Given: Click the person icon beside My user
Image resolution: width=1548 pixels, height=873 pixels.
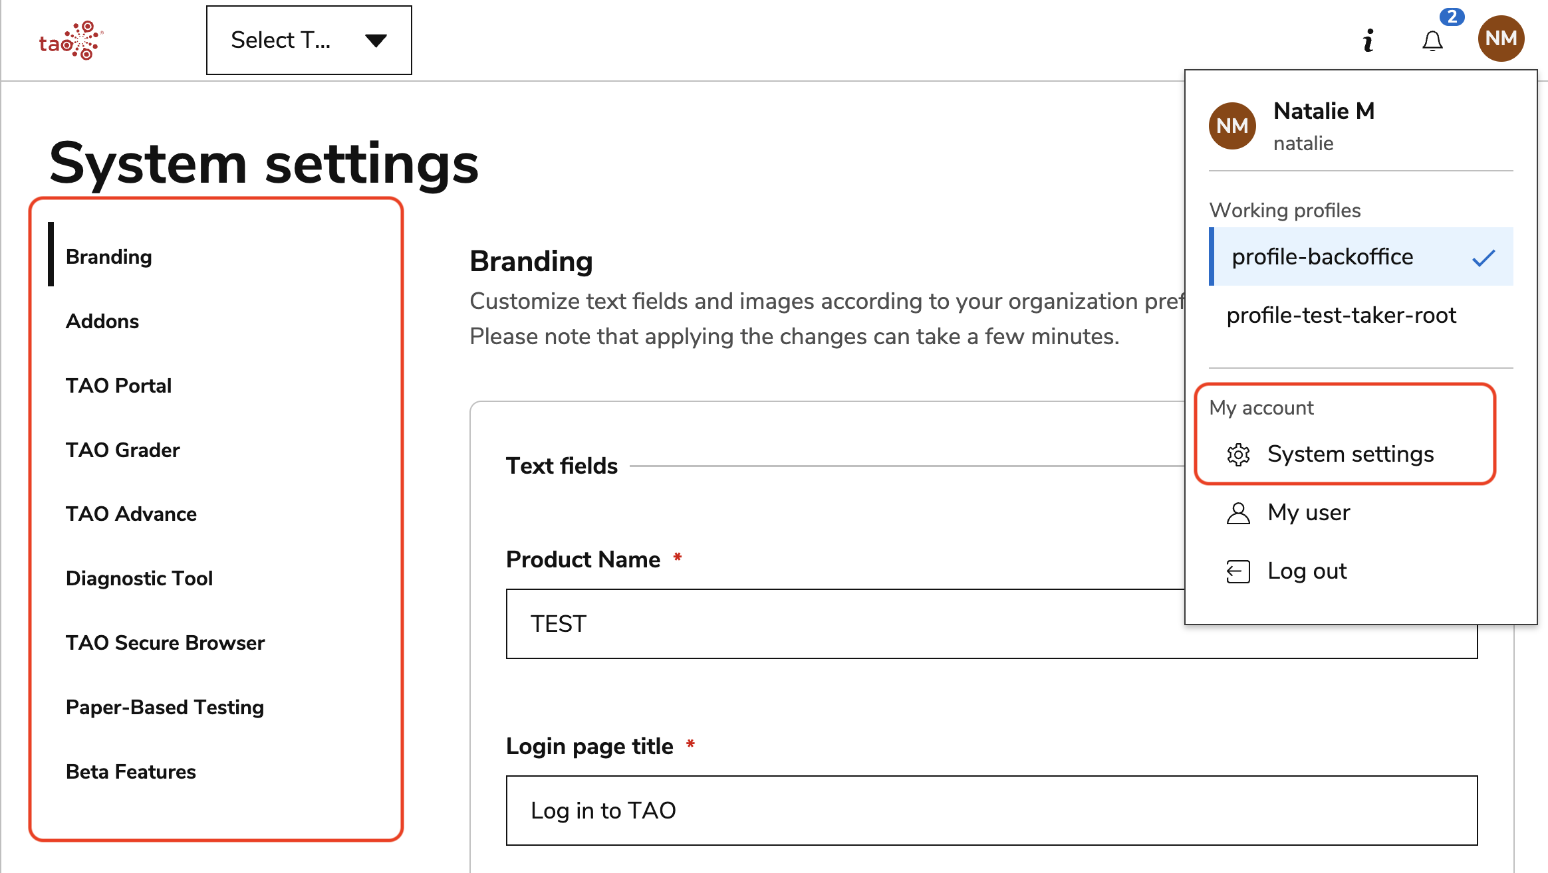Looking at the screenshot, I should coord(1238,513).
